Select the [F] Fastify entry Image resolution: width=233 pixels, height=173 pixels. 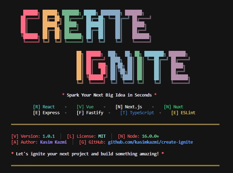coord(90,113)
